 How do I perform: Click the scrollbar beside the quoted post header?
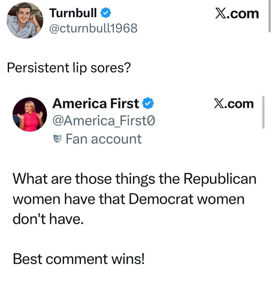click(263, 112)
